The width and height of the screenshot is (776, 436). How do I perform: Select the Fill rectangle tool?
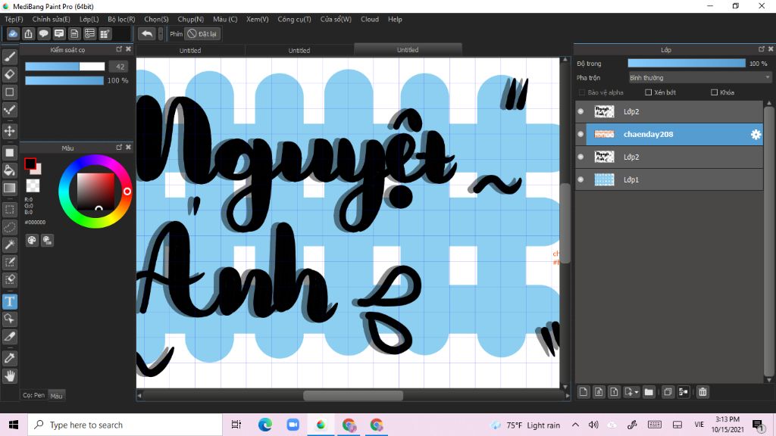tap(9, 153)
